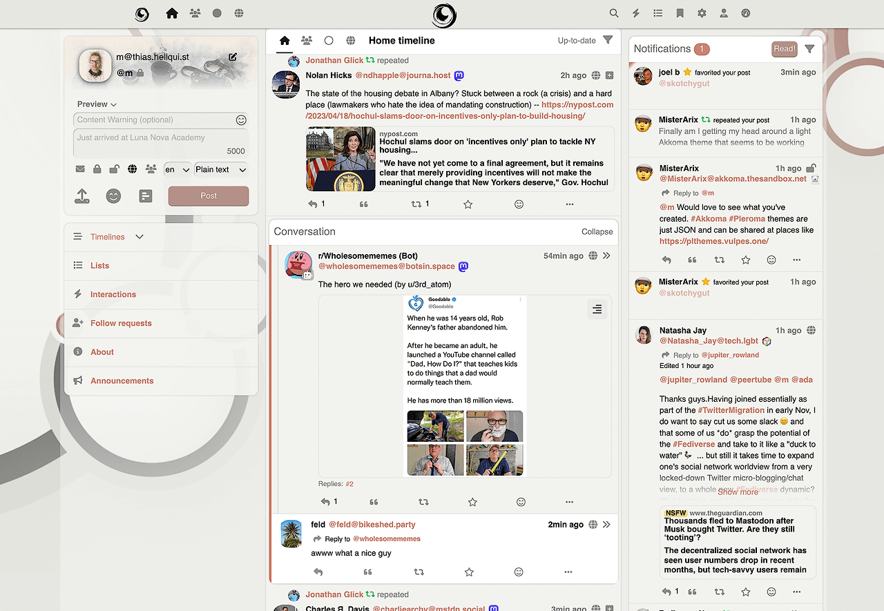Screen dimensions: 884x611
Task: Open search from the top bar
Action: [x=614, y=13]
